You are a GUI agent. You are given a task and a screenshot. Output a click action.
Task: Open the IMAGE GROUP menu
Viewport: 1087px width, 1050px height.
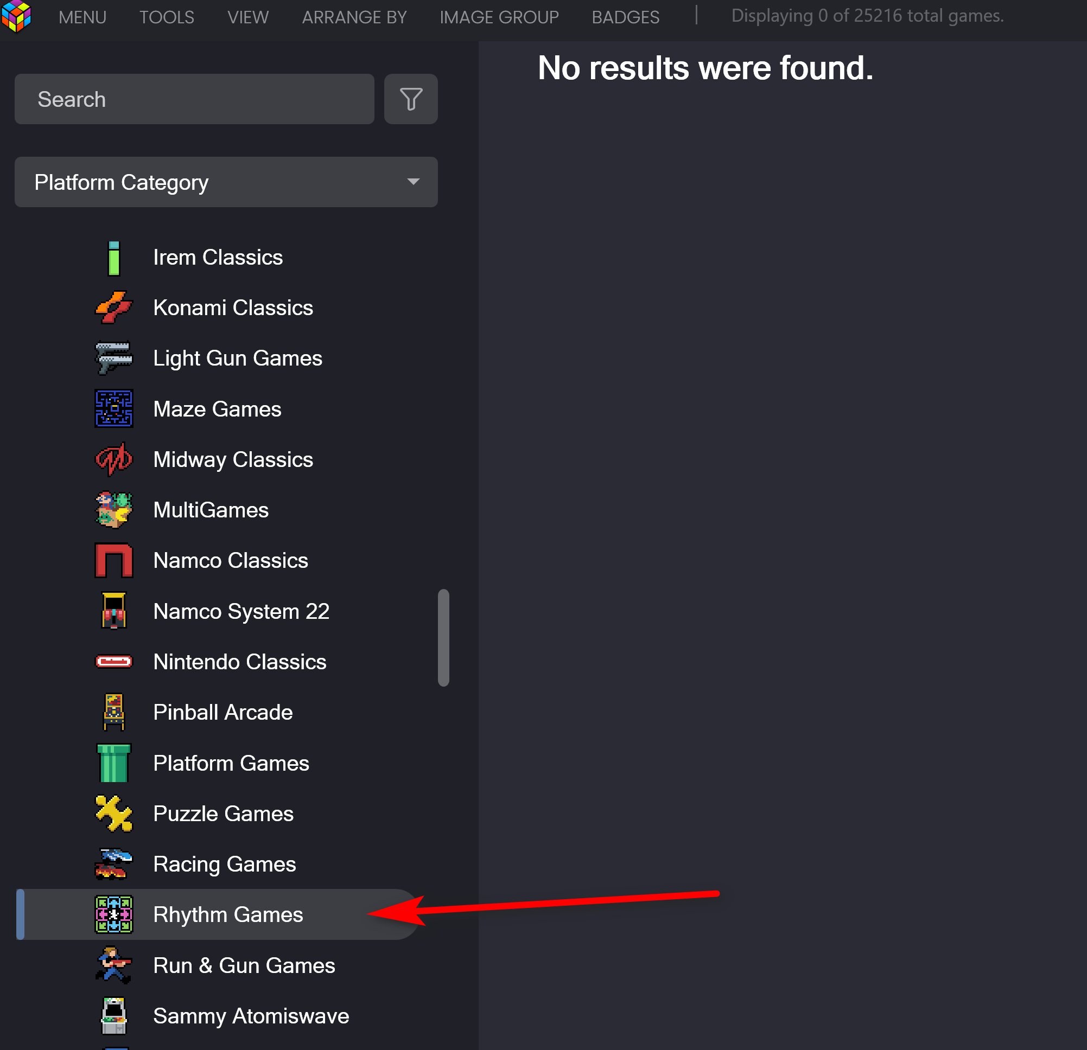[x=499, y=17]
